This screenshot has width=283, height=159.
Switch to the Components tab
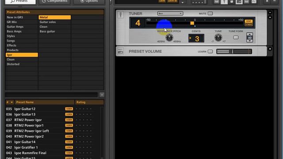pyautogui.click(x=55, y=2)
